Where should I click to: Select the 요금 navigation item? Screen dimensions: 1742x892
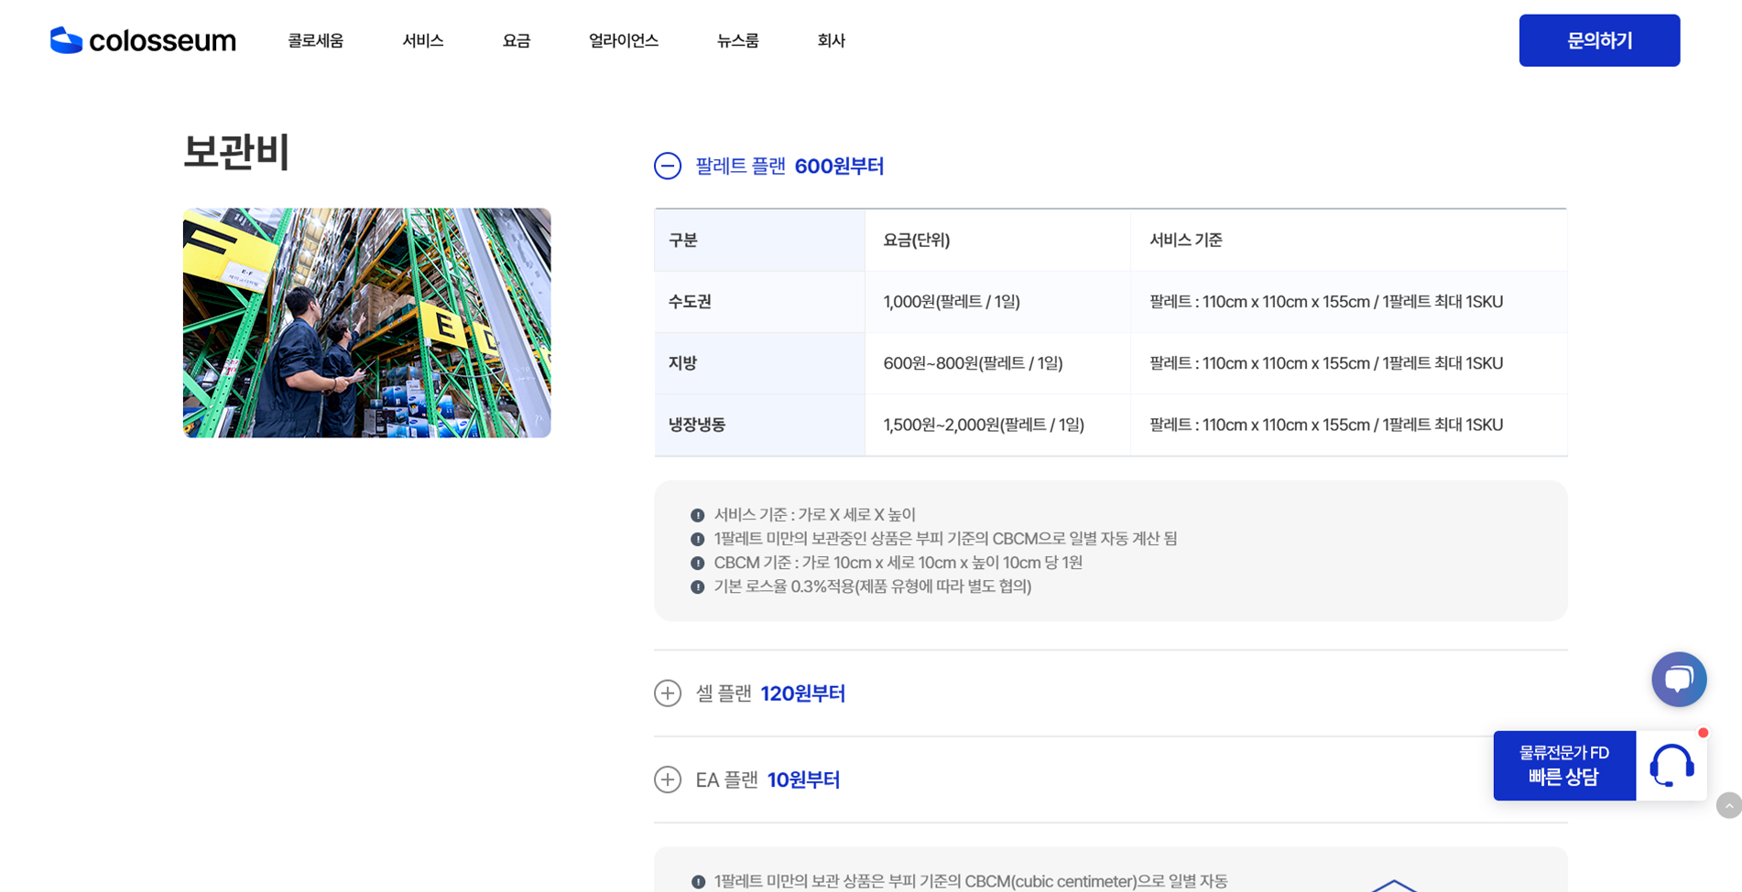point(516,40)
